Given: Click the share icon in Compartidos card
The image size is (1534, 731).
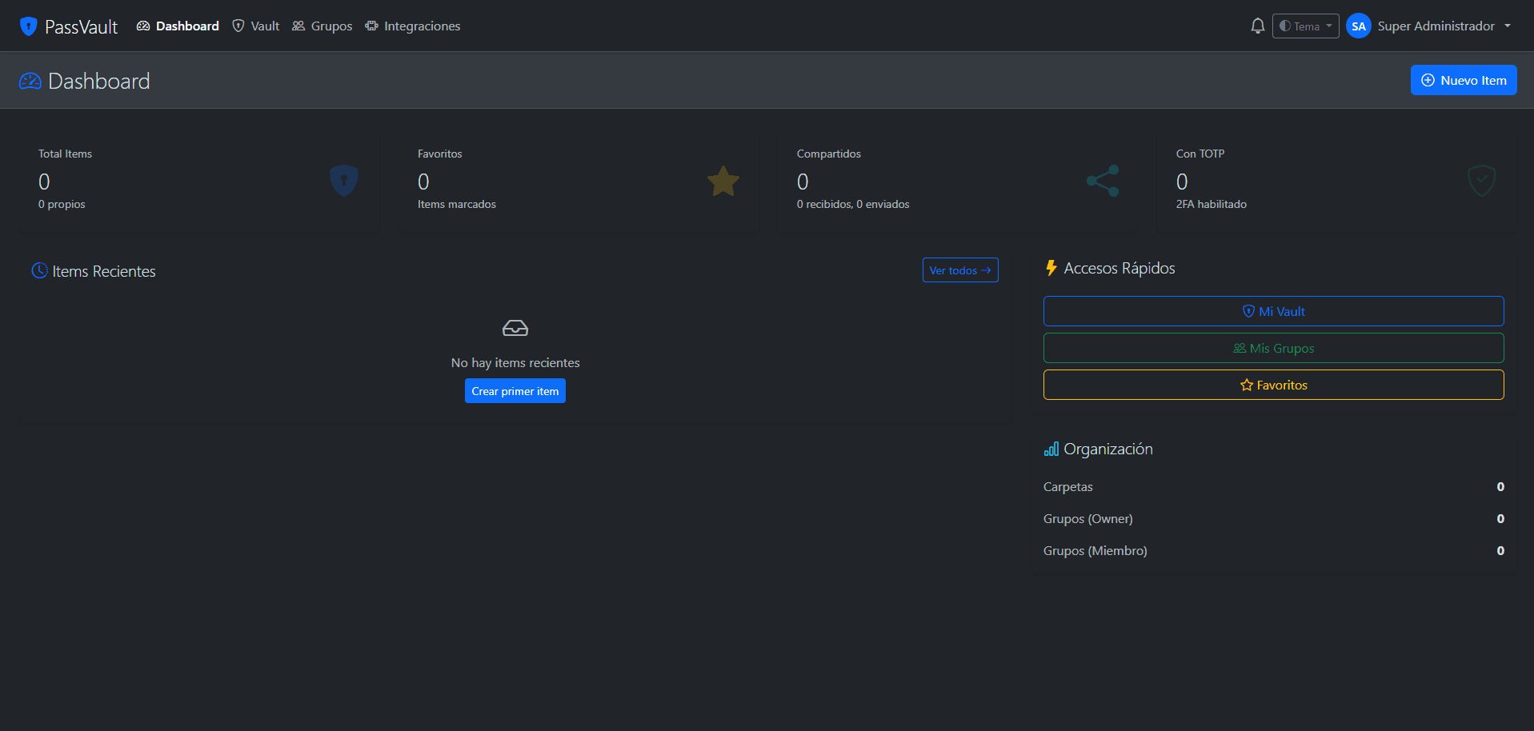Looking at the screenshot, I should (1103, 181).
